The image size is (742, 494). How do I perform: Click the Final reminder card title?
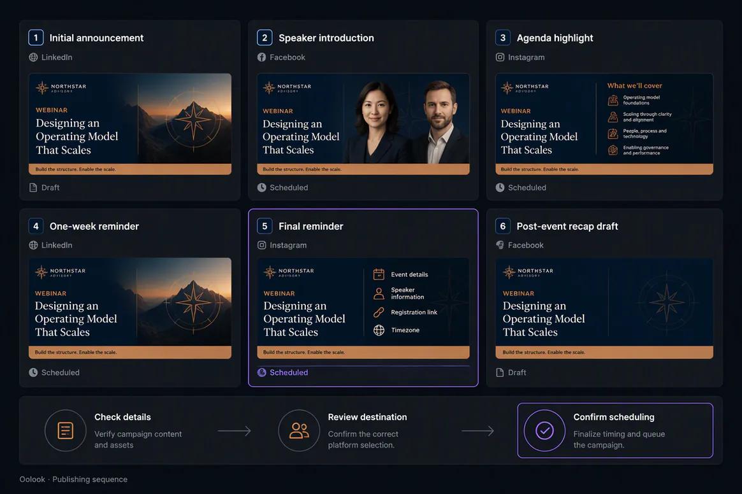point(311,226)
